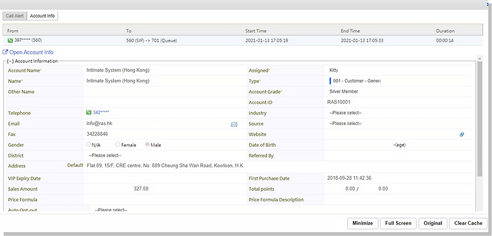
Task: Click the First Purchase Date 2018-09-28 11:42:36
Action: [349, 178]
